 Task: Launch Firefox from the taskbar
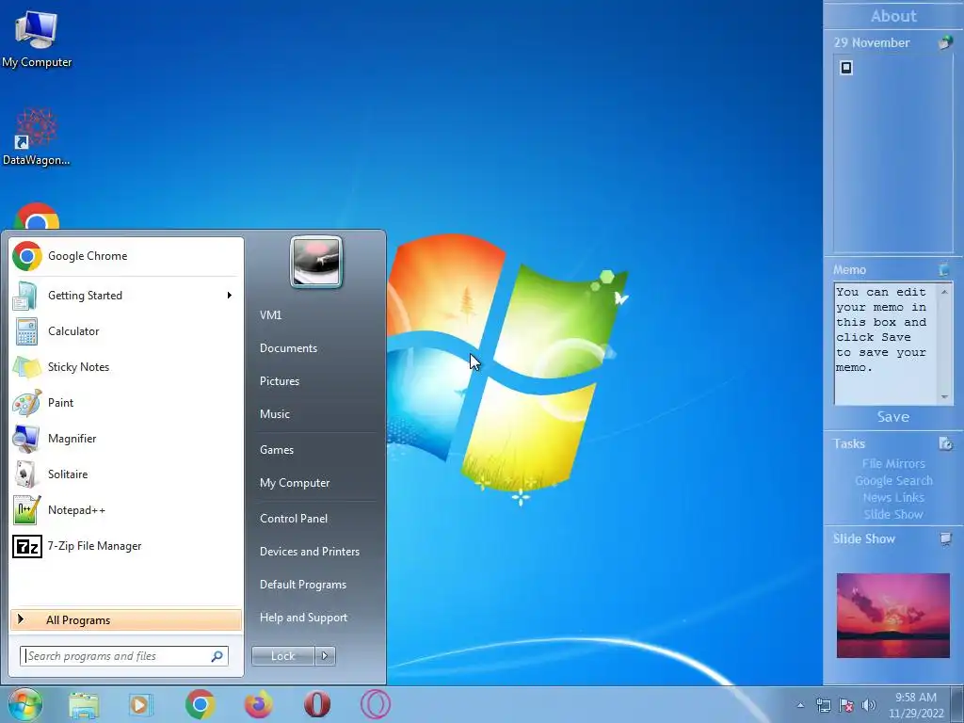click(x=258, y=704)
